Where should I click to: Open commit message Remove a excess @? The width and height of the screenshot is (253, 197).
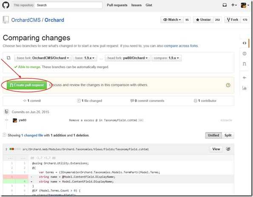tap(103, 120)
